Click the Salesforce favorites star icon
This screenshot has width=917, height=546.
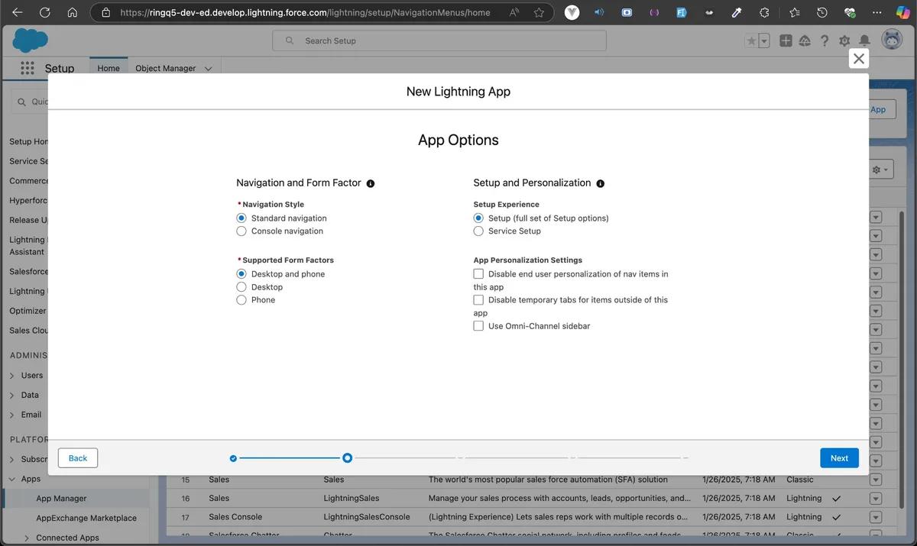(751, 40)
